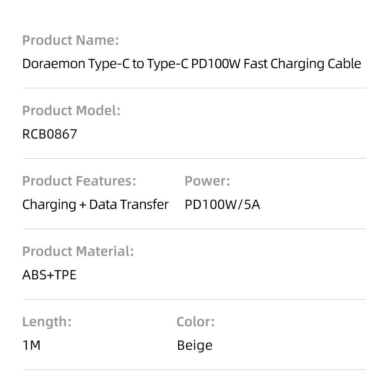Select the 1M length value
Image resolution: width=389 pixels, height=389 pixels.
tap(32, 345)
